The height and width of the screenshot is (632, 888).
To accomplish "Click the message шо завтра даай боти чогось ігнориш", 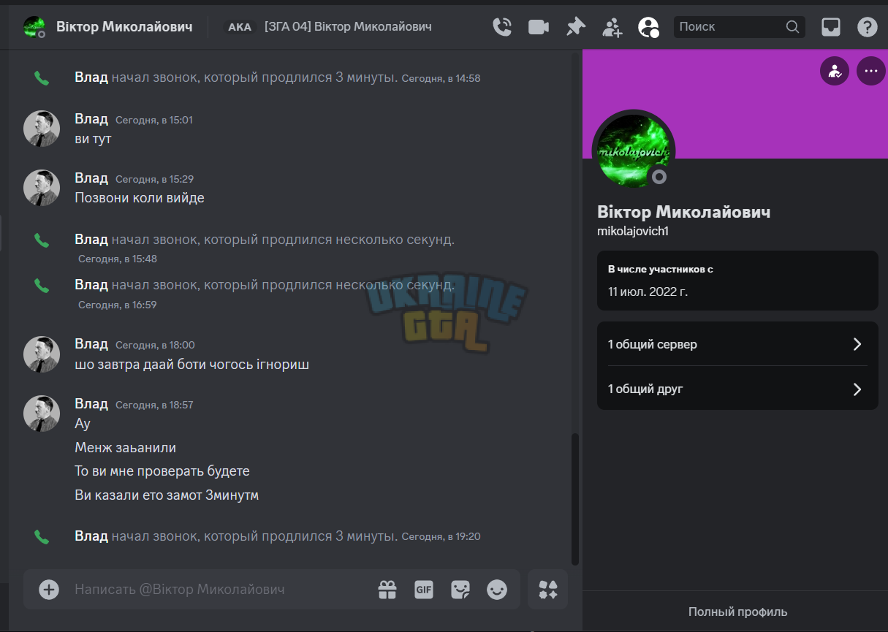I will [192, 364].
